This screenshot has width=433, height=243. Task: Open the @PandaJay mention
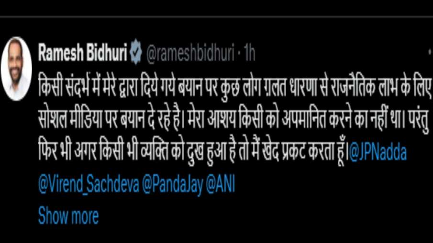(173, 185)
